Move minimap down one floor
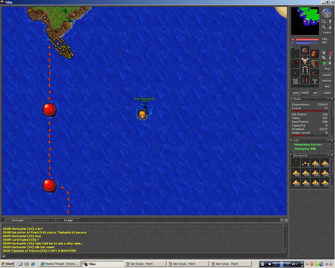This screenshot has width=335, height=268. 330,27
